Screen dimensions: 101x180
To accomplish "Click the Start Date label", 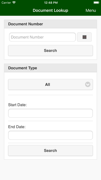I will (x=17, y=105).
